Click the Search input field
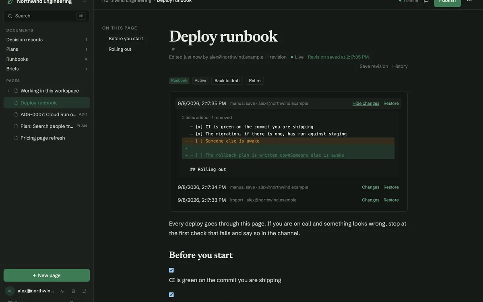Viewport: 483px width, 302px height. tap(47, 16)
